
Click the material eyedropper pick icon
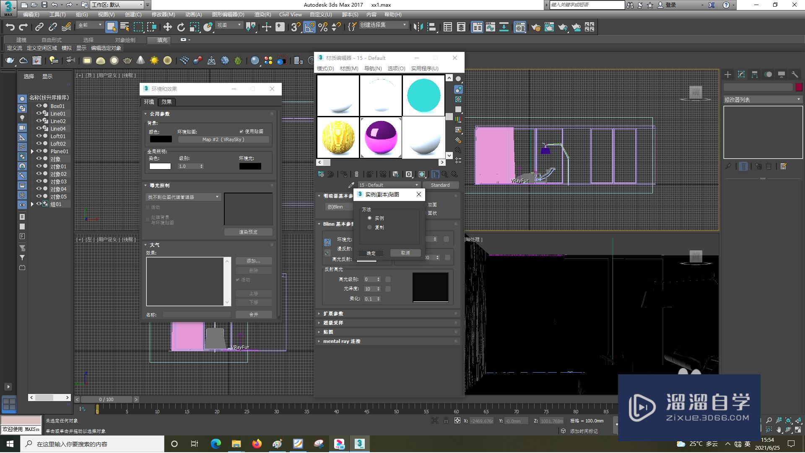[351, 185]
